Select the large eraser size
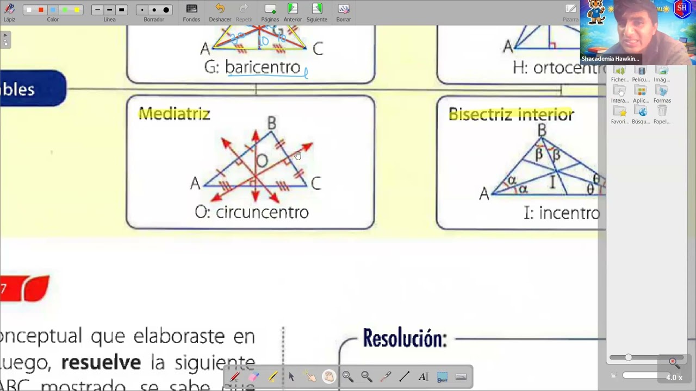Screen dimensions: 696x391 pyautogui.click(x=166, y=10)
